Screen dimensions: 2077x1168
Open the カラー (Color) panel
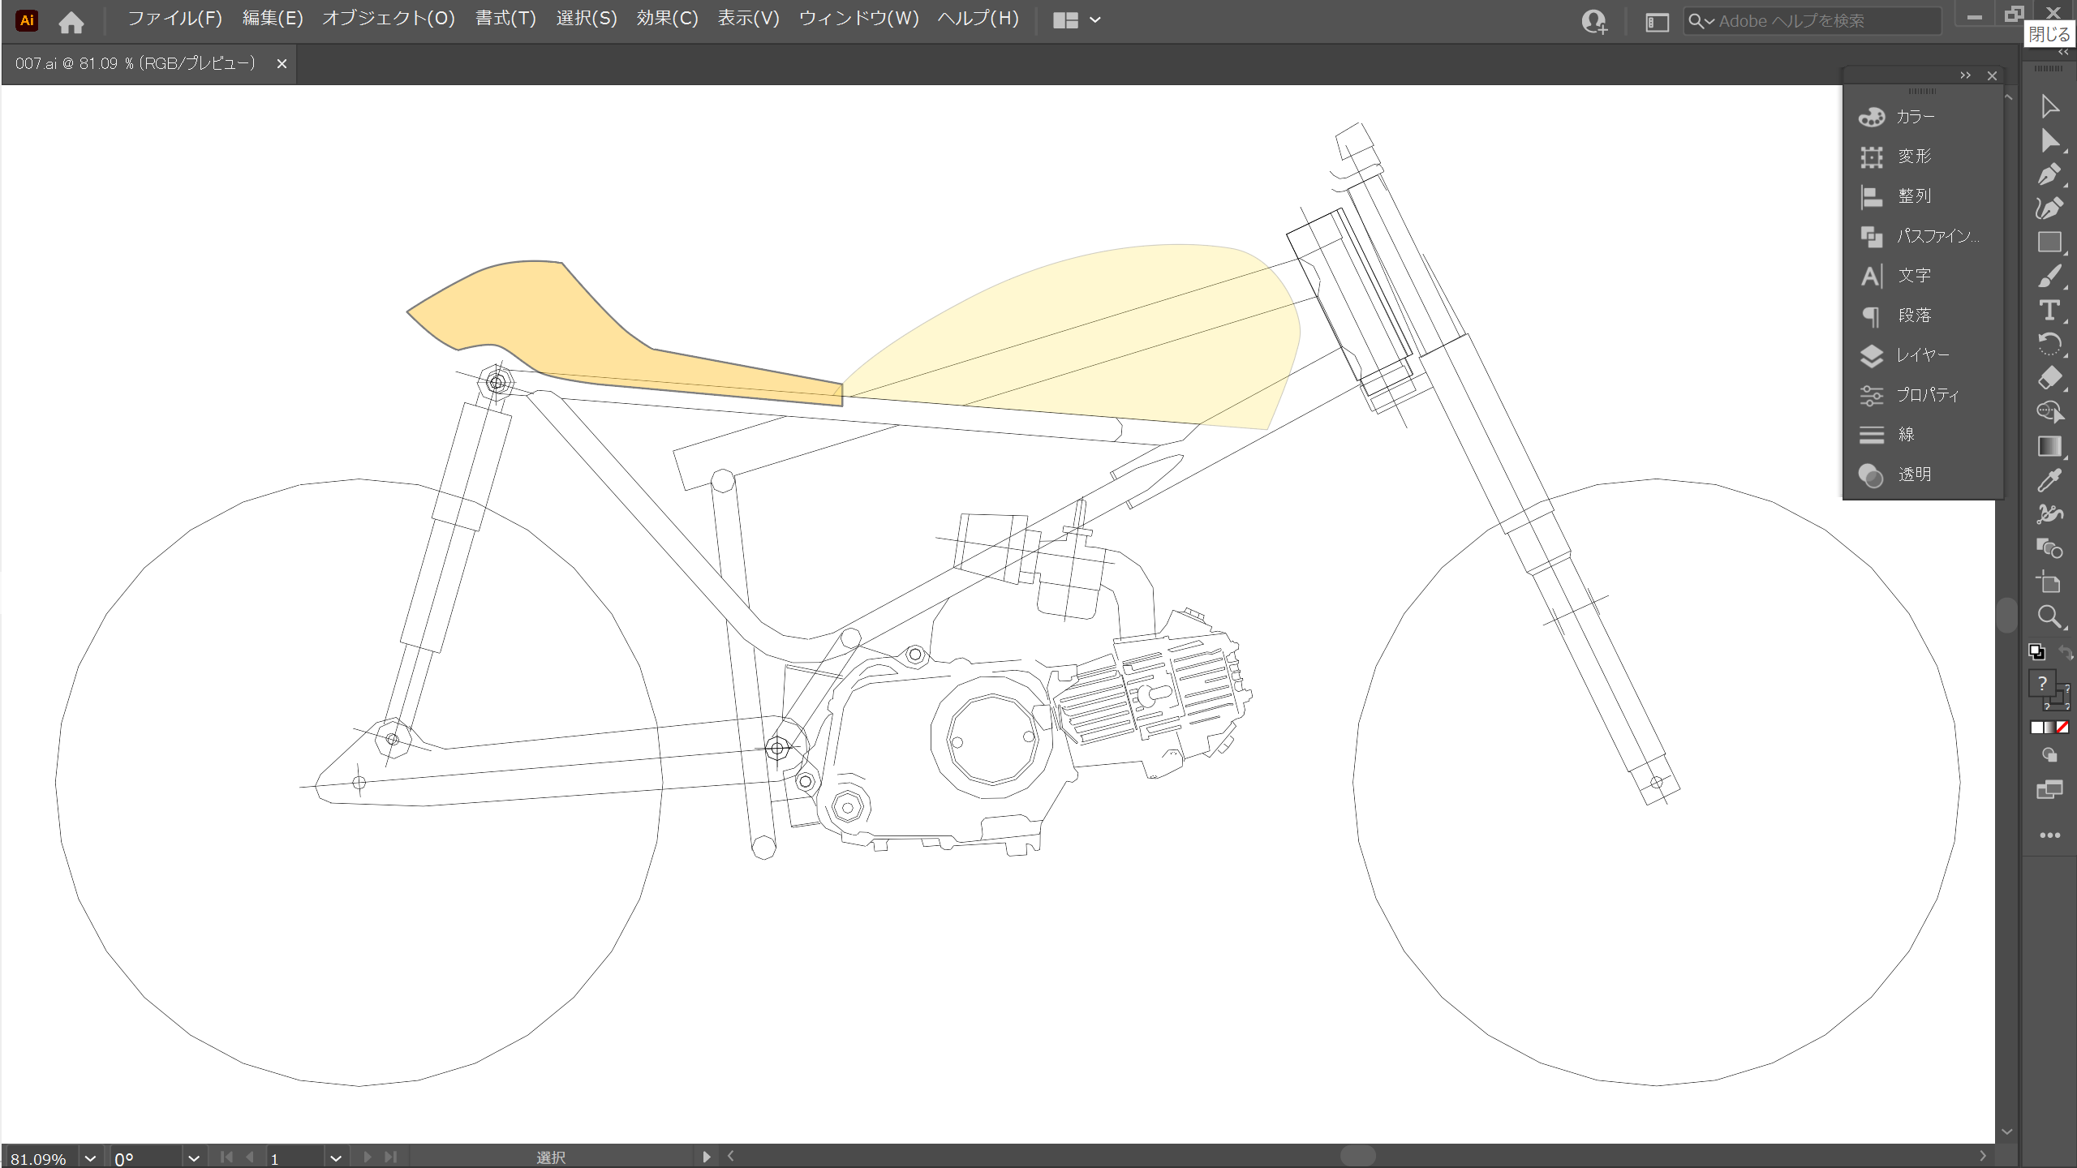click(1915, 115)
